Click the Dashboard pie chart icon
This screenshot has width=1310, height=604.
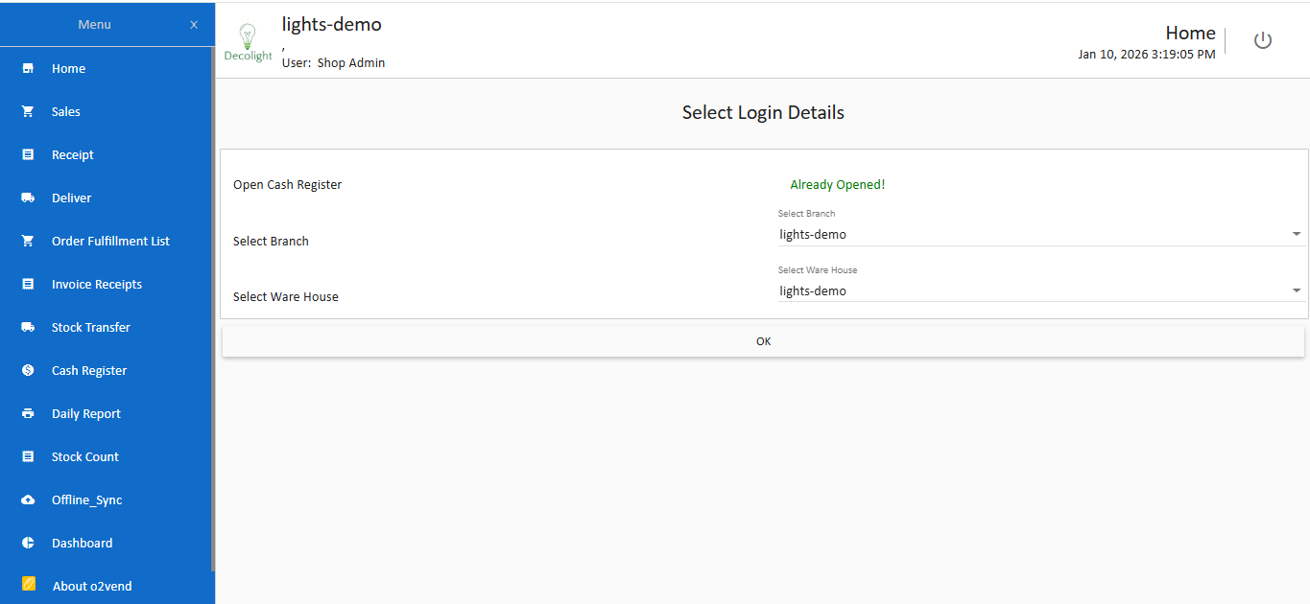click(x=28, y=544)
